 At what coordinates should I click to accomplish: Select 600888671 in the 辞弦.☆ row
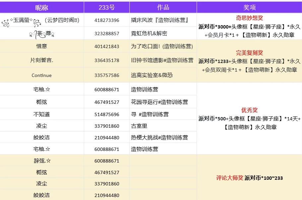click(x=107, y=161)
